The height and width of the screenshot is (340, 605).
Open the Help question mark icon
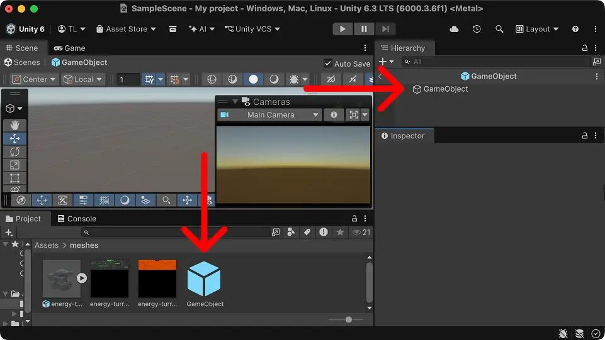pos(575,29)
